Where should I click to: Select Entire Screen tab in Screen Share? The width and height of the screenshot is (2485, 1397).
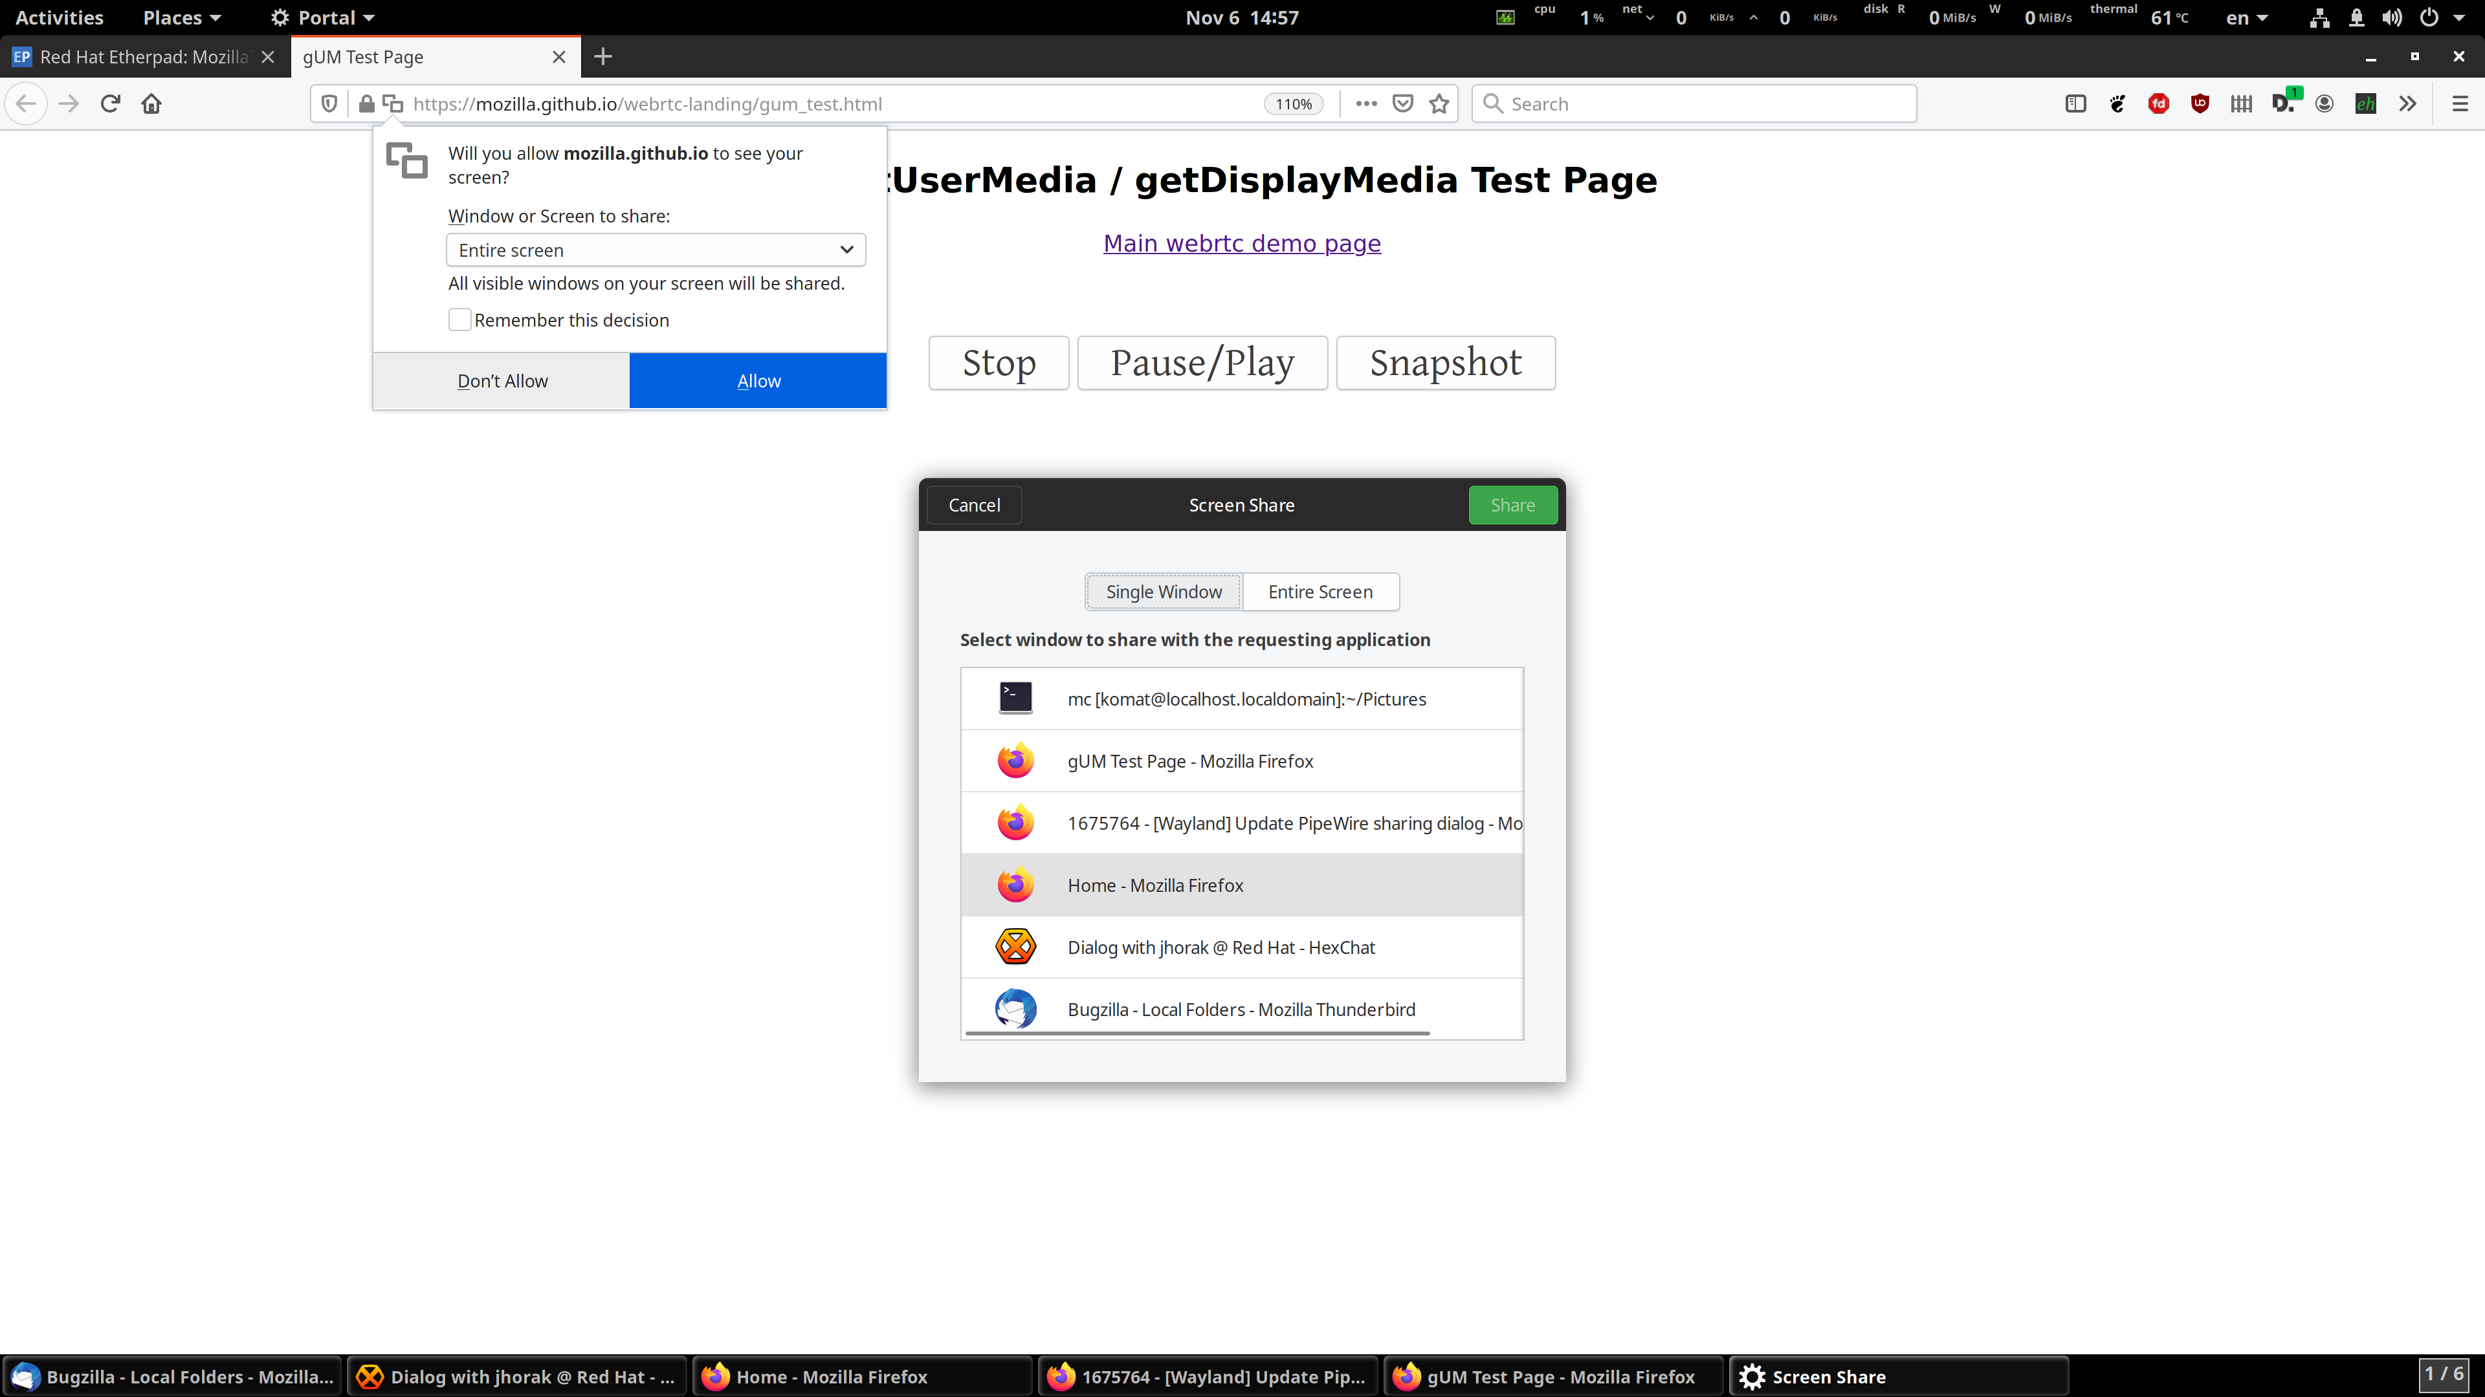coord(1320,592)
